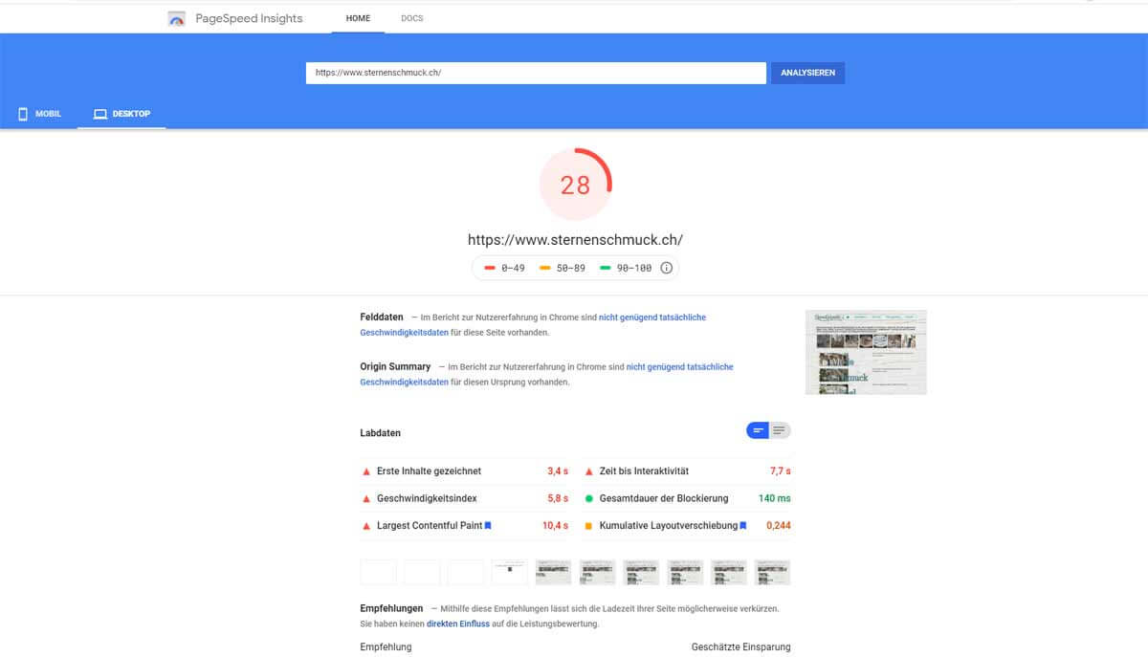
Task: Click the 'Gesamtdauer der Blockierung' label
Action: [x=664, y=498]
